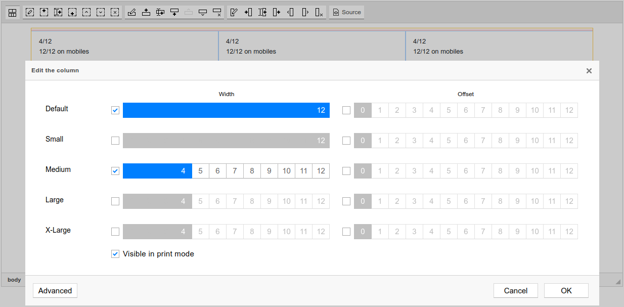
Task: Set Medium width to 12
Action: click(321, 171)
